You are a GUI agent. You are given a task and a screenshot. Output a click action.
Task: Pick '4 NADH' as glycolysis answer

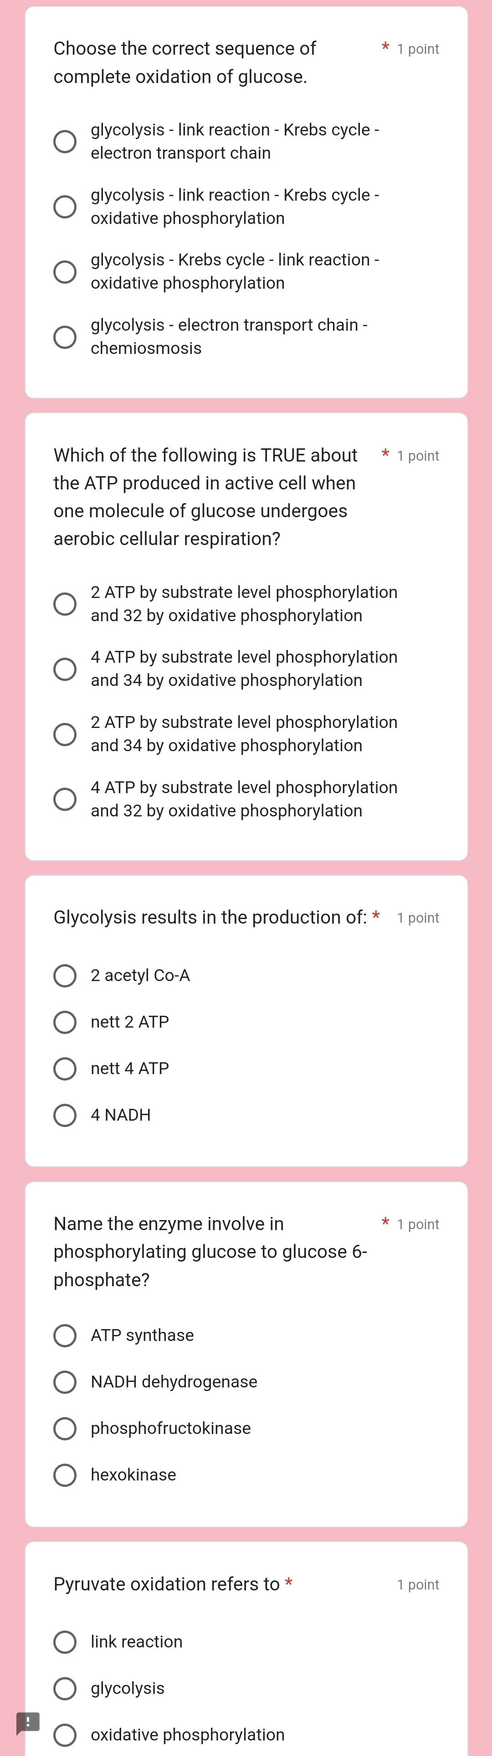click(x=65, y=1115)
